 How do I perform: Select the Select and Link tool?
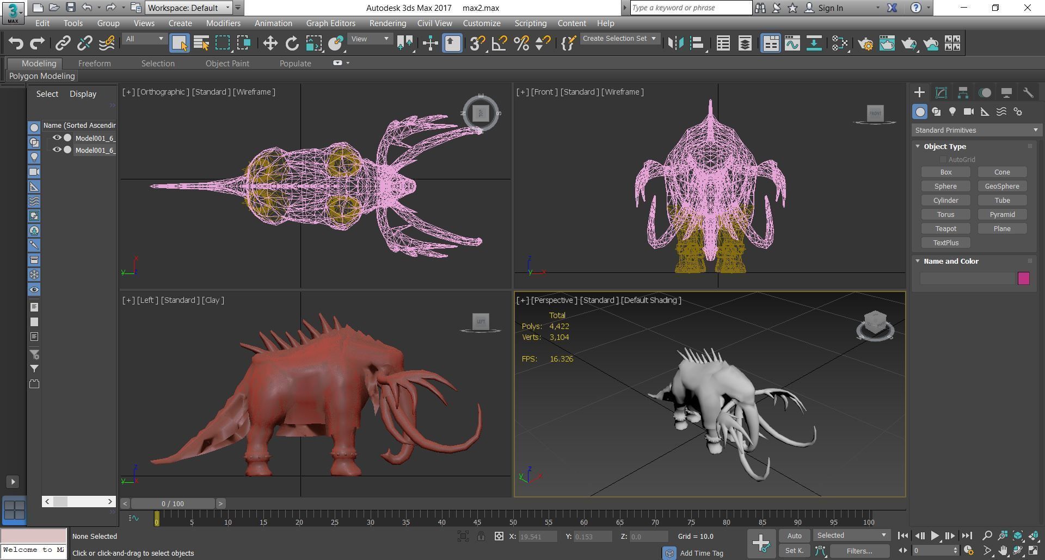click(63, 43)
